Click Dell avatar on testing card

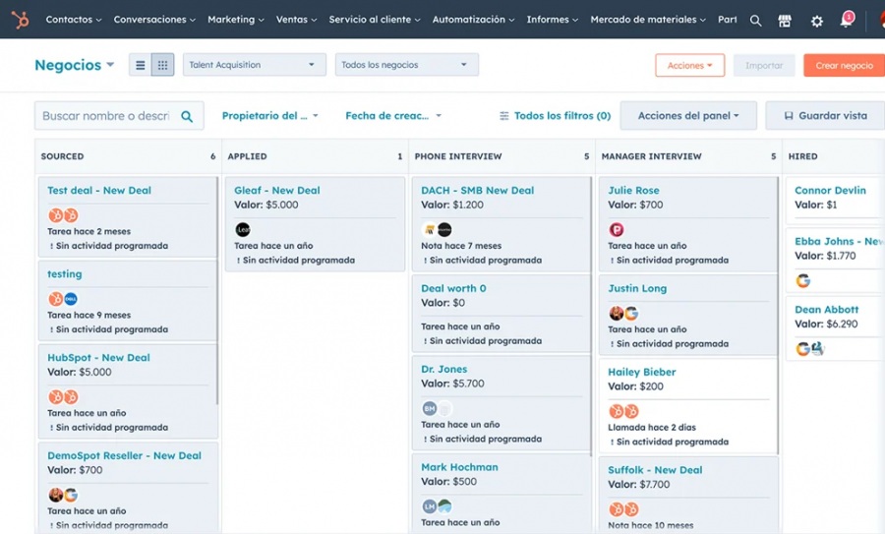[71, 299]
